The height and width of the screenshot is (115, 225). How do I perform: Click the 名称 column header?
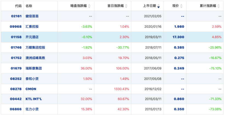coord(29,6)
